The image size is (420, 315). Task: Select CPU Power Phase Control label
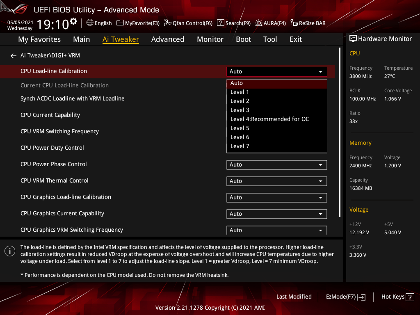(x=54, y=164)
